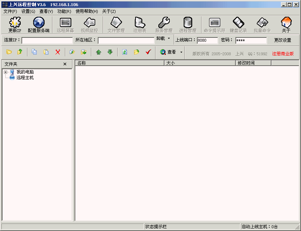
Task: Click the red checkmark icon
Action: click(148, 52)
